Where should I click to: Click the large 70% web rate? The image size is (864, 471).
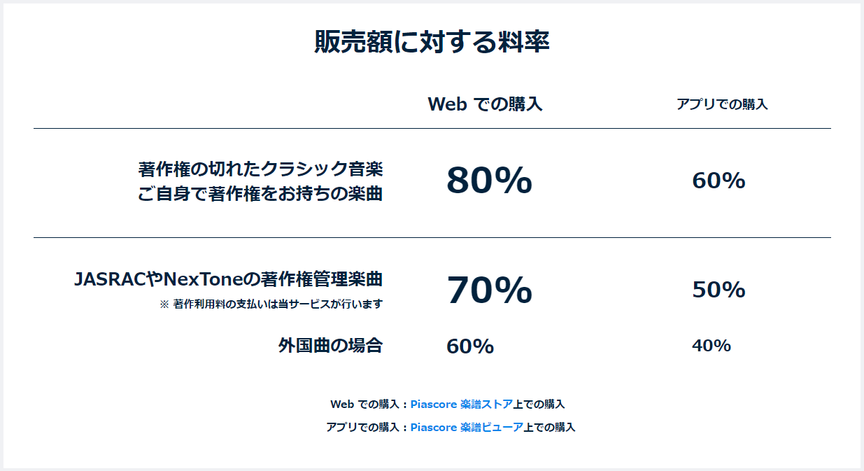pos(489,290)
